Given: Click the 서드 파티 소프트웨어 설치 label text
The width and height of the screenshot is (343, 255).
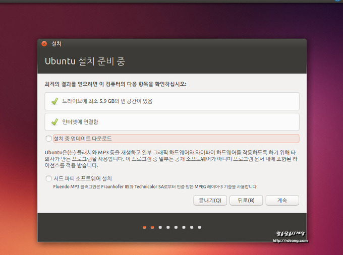Looking at the screenshot, I should 82,178.
